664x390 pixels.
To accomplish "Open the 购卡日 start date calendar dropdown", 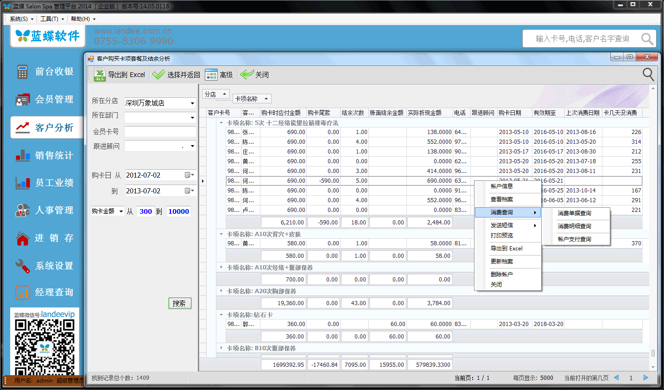I will pos(190,175).
